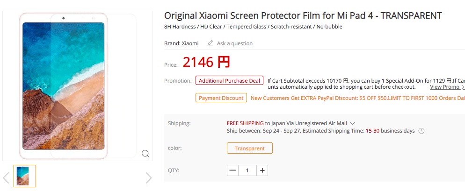The width and height of the screenshot is (465, 191).
Task: Open the View Promo link
Action: point(444,87)
